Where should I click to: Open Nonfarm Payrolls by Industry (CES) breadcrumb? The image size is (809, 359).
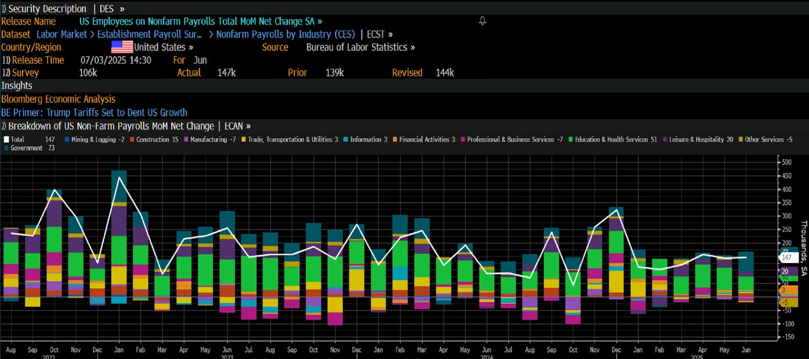point(286,34)
